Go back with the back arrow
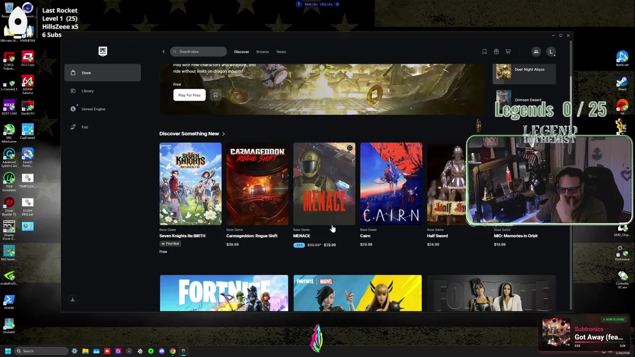Image resolution: width=635 pixels, height=357 pixels. (x=163, y=52)
